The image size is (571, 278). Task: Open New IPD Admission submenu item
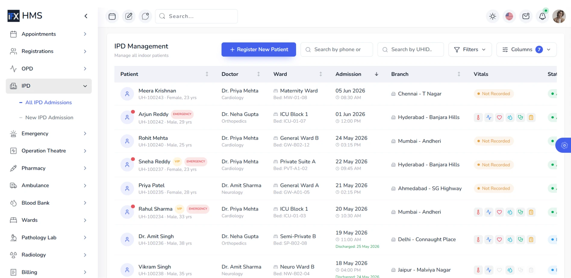[49, 117]
